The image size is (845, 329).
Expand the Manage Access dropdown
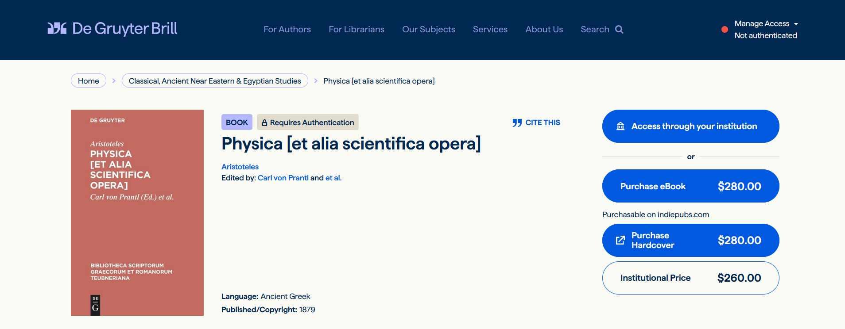click(766, 23)
